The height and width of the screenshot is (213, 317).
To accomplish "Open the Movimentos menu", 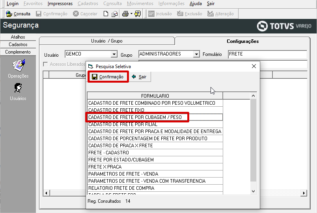I will 140,4.
